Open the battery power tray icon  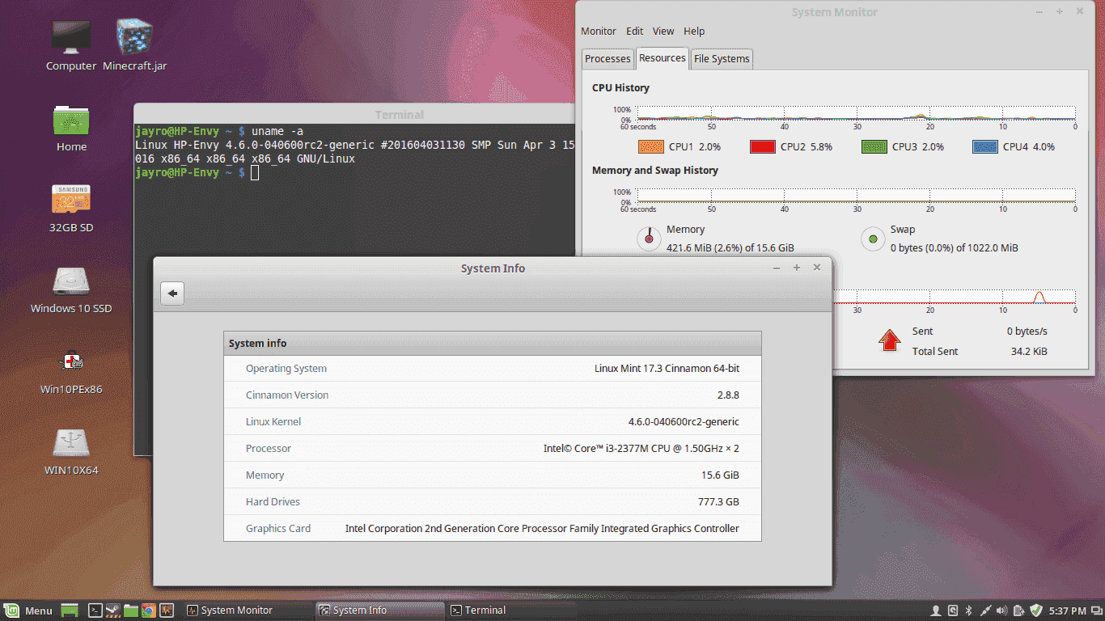pos(1019,610)
